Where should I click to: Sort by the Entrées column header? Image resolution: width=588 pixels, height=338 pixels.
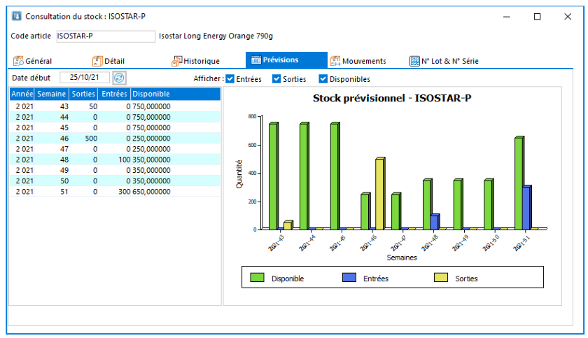[x=114, y=94]
